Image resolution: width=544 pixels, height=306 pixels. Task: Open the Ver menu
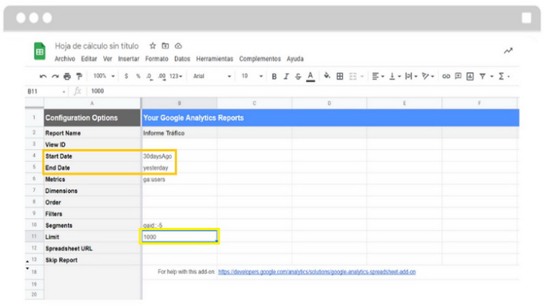tap(108, 59)
